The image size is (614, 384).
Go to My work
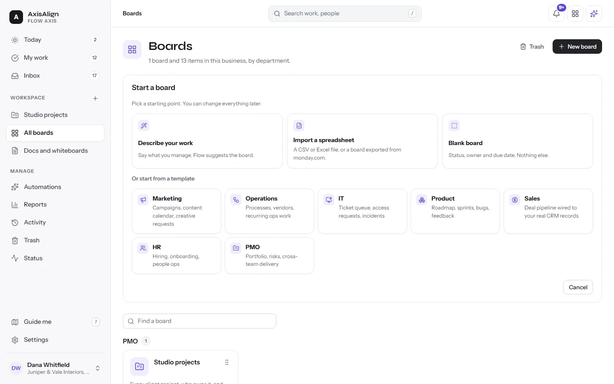click(x=55, y=58)
